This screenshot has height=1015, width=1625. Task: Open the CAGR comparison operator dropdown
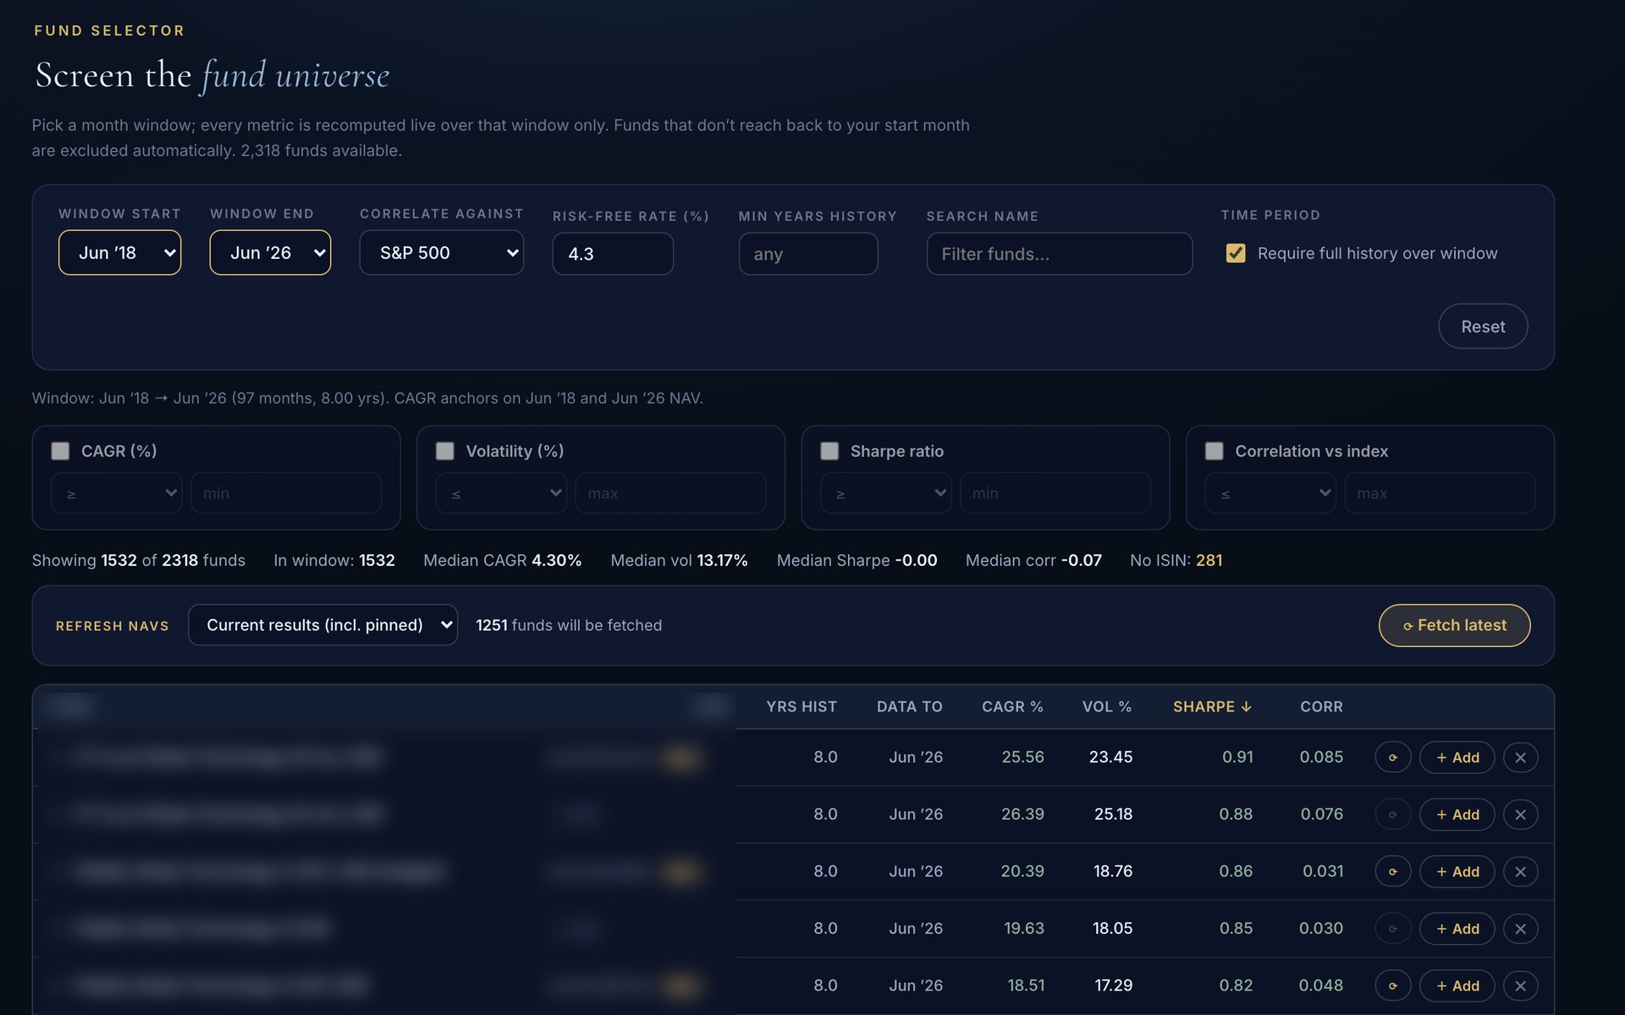[117, 493]
